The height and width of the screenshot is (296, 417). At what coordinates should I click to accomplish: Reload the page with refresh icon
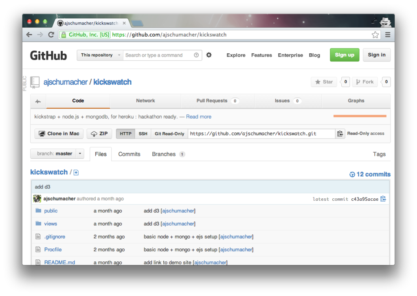point(51,35)
